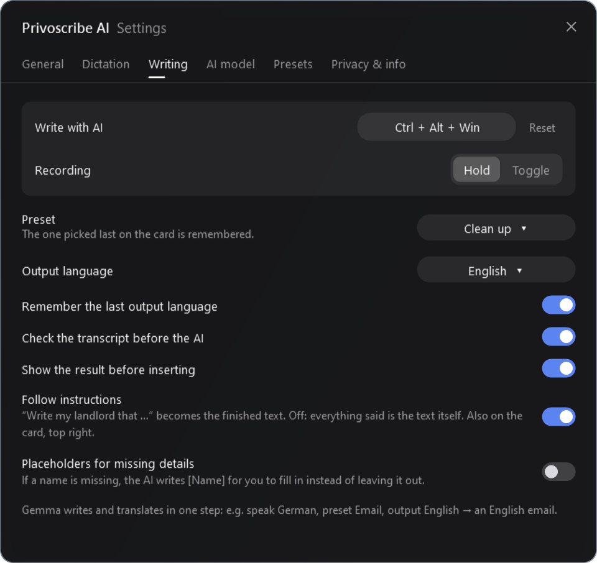Open the Dictation tab

(x=106, y=64)
